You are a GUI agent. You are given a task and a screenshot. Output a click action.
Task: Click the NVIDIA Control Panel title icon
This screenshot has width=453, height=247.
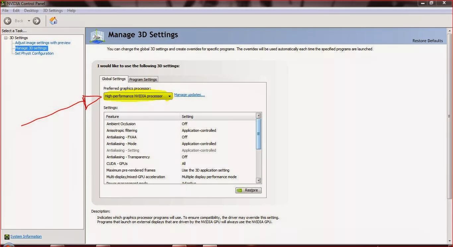coord(3,3)
